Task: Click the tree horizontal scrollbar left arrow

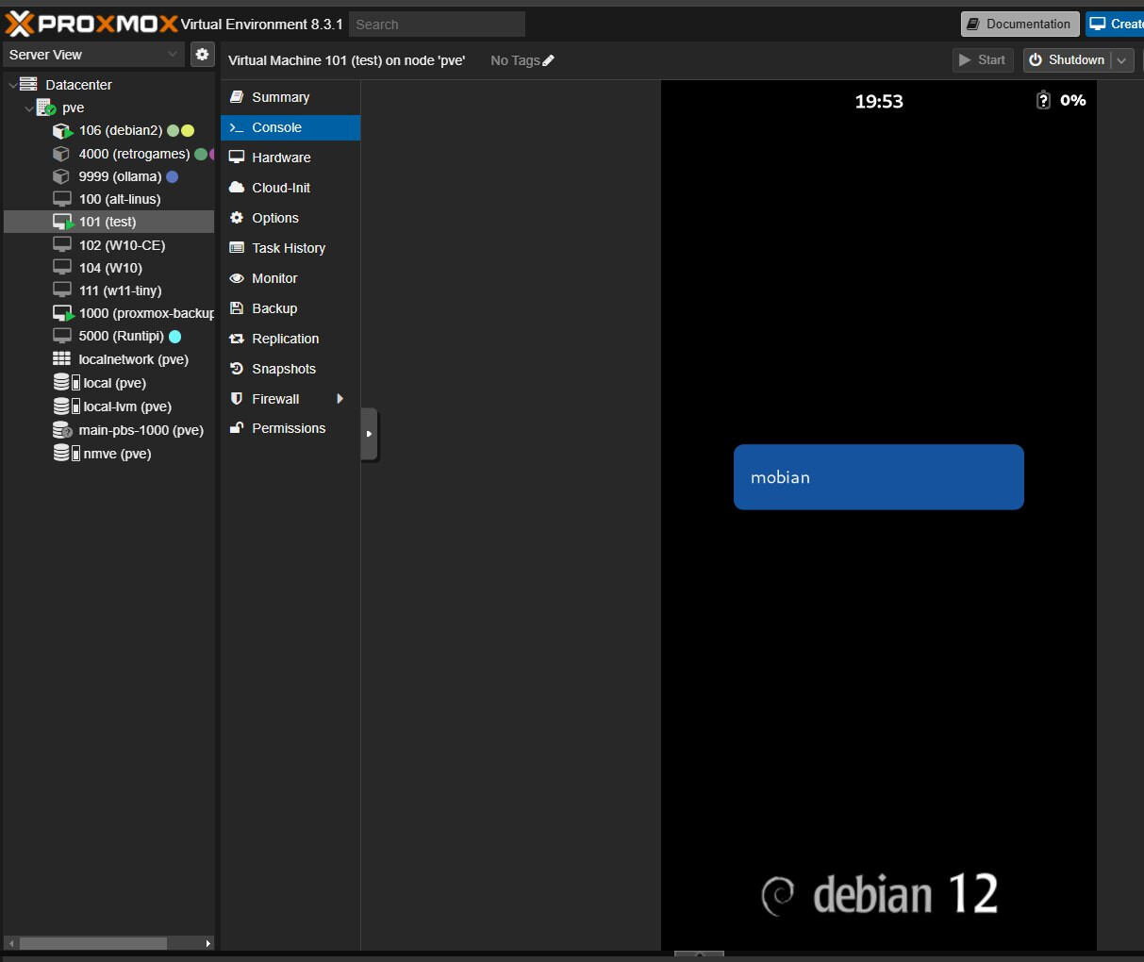Action: click(x=10, y=943)
